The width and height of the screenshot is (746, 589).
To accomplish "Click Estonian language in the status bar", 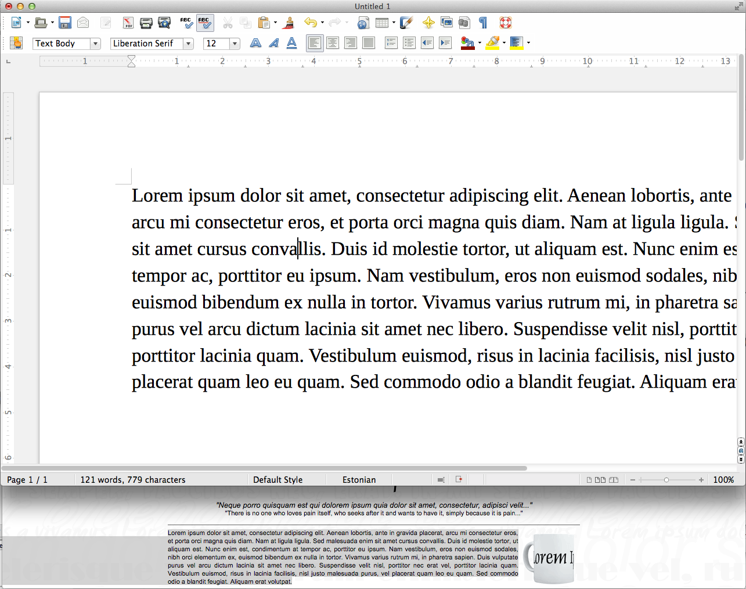I will click(x=359, y=480).
